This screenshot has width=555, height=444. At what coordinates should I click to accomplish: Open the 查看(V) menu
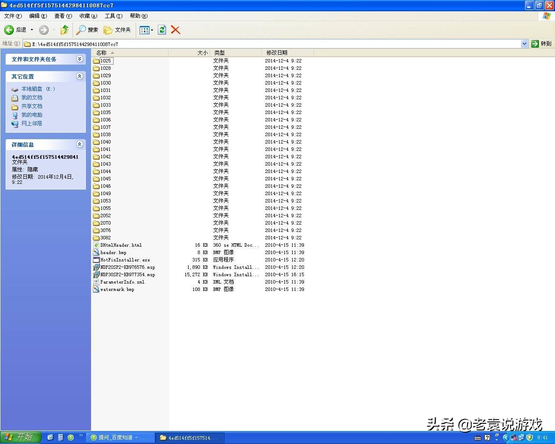click(x=63, y=16)
